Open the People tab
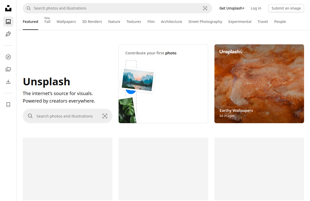Viewport: 310px width, 201px height. (x=280, y=22)
